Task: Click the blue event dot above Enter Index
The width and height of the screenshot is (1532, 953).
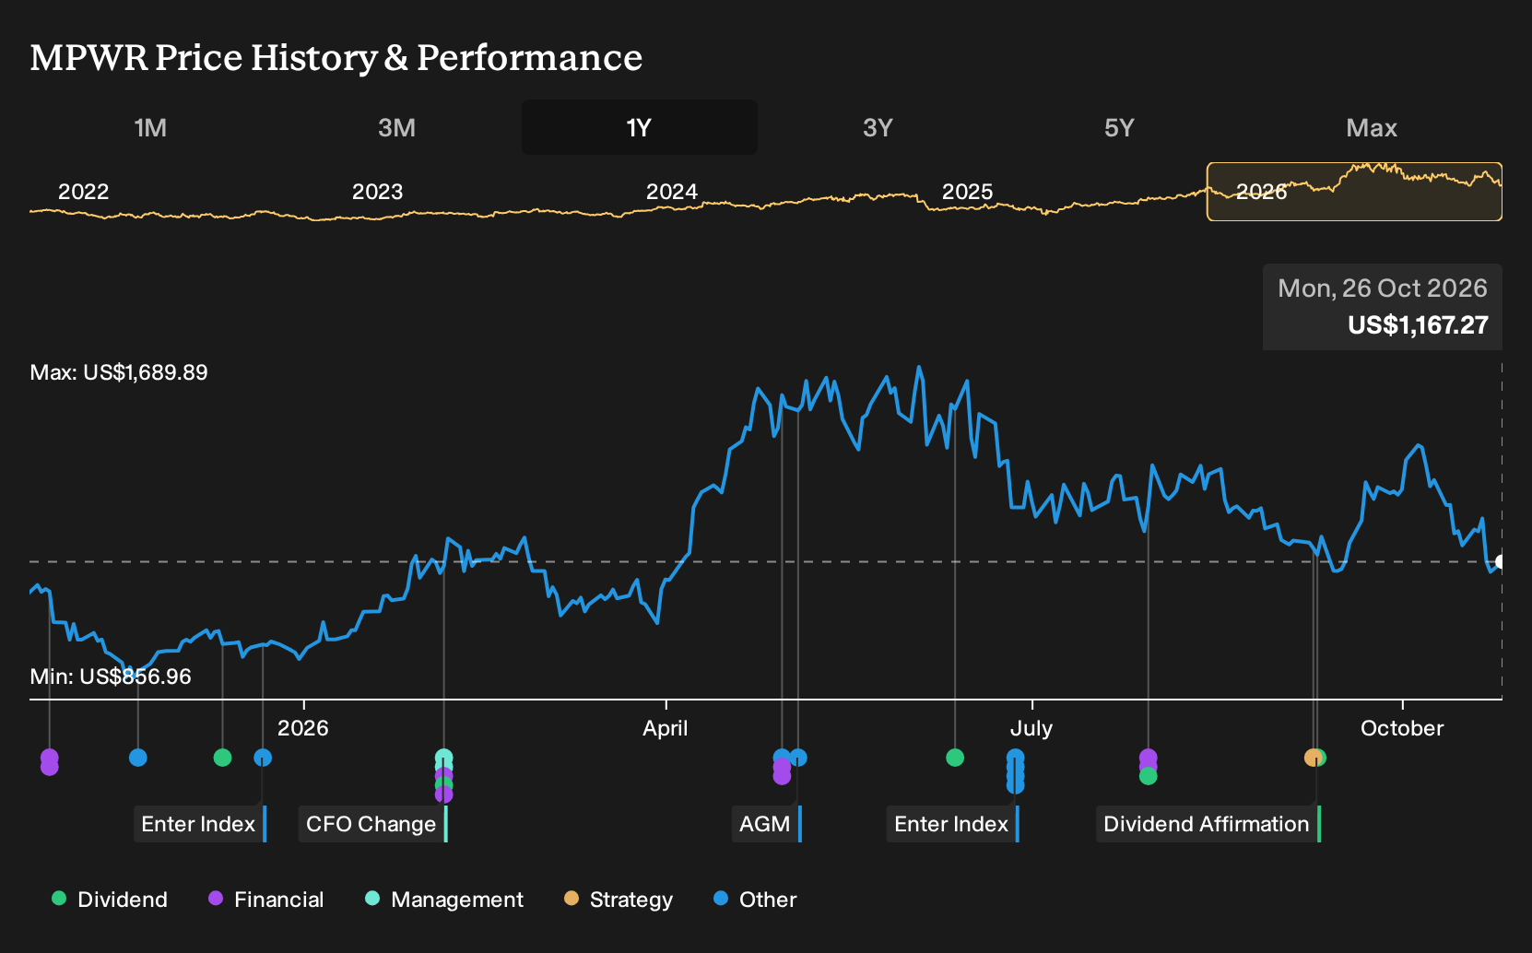Action: [x=263, y=758]
